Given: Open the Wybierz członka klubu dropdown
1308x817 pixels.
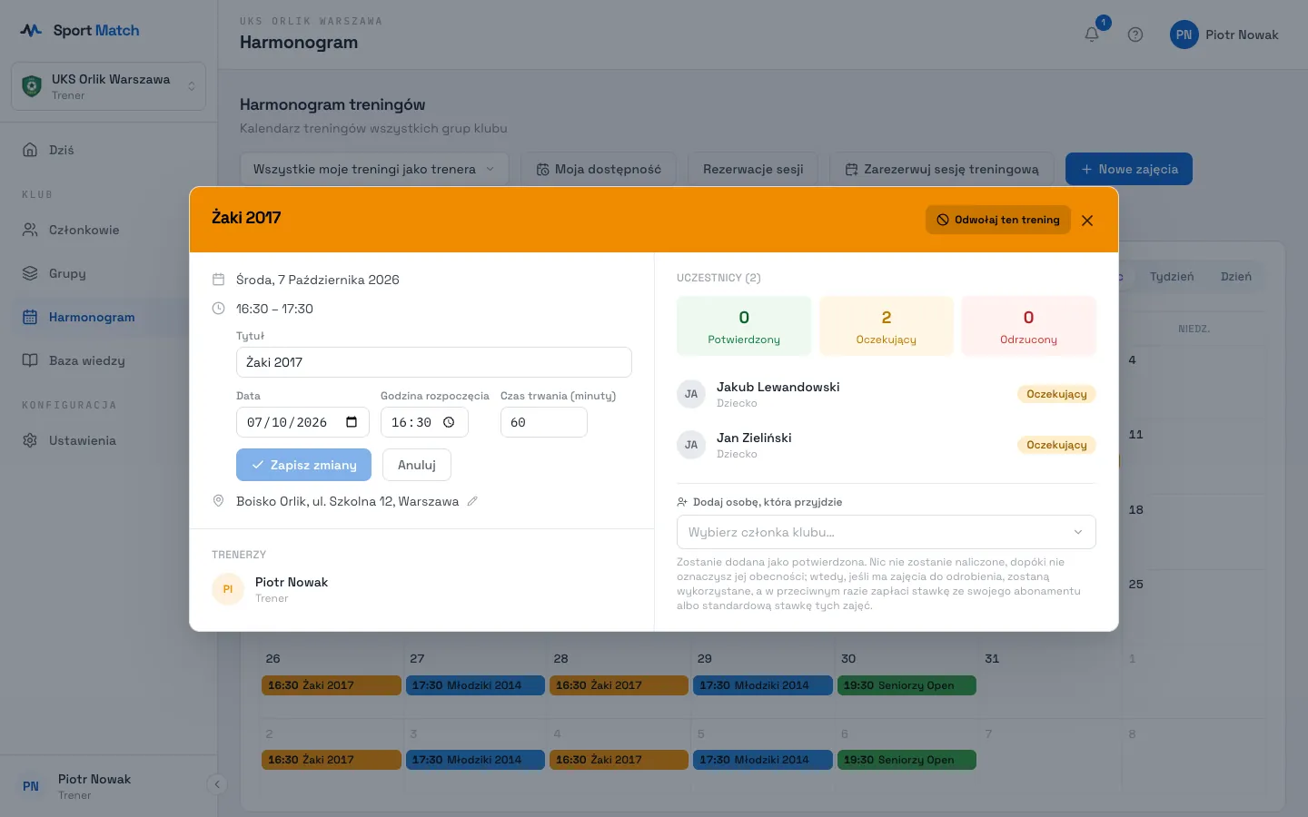Looking at the screenshot, I should (x=887, y=532).
